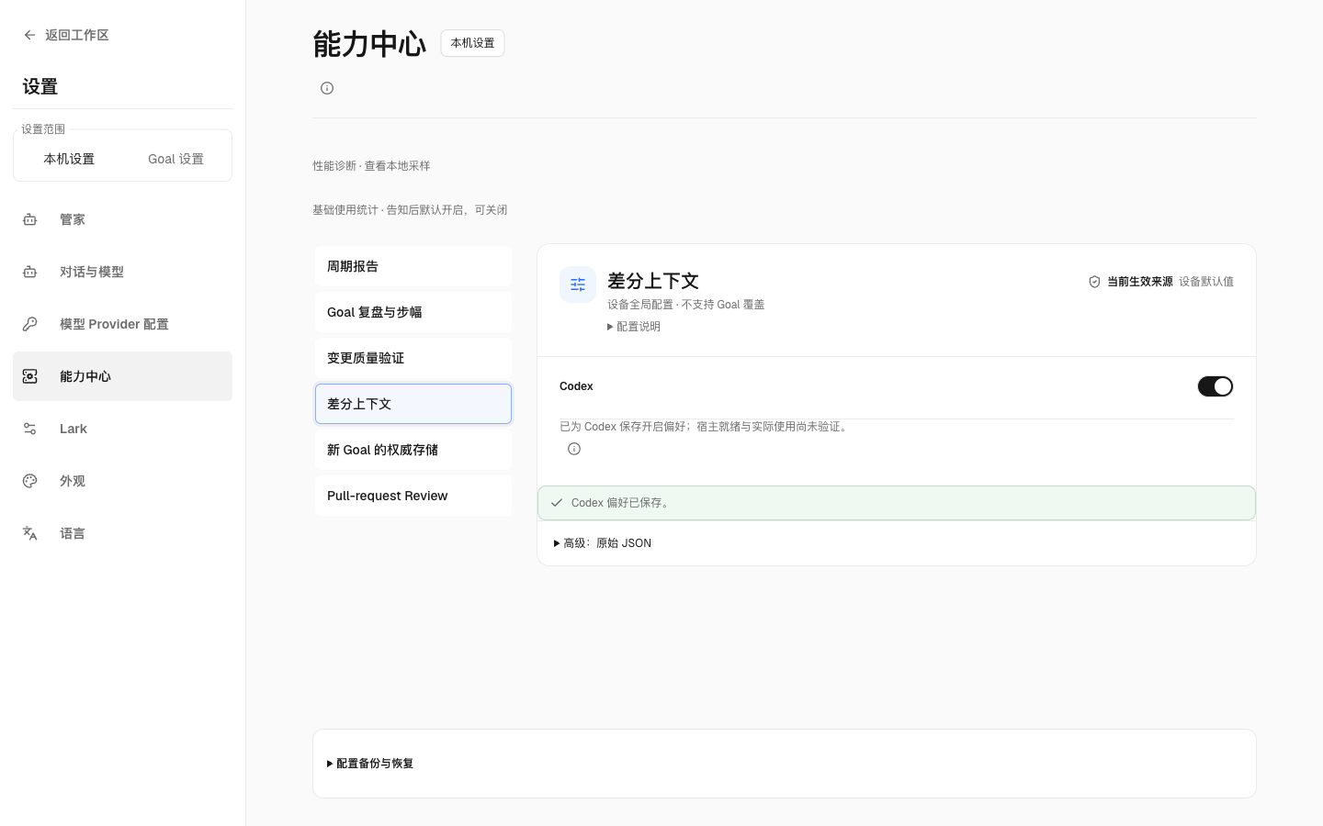The image size is (1323, 826).
Task: Open 新 Goal 的权威存储 section
Action: pos(413,450)
